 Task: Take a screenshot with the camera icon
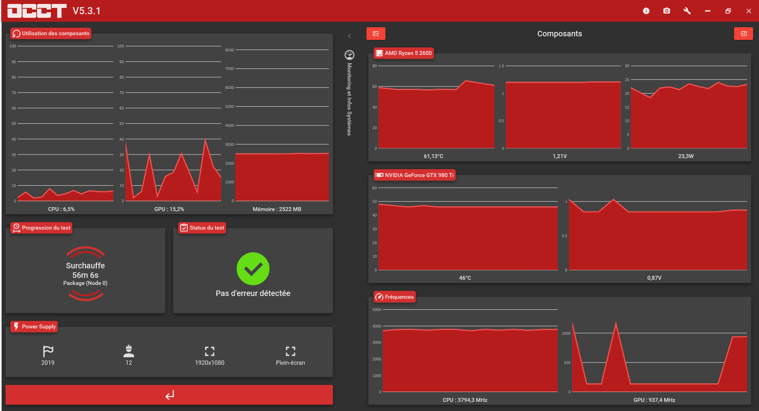(x=666, y=11)
